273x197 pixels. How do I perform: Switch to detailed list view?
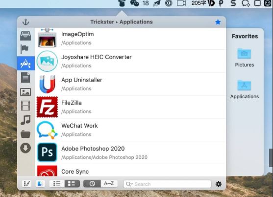72,184
